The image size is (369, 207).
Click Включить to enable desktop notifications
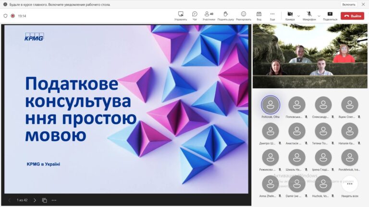coord(348,4)
